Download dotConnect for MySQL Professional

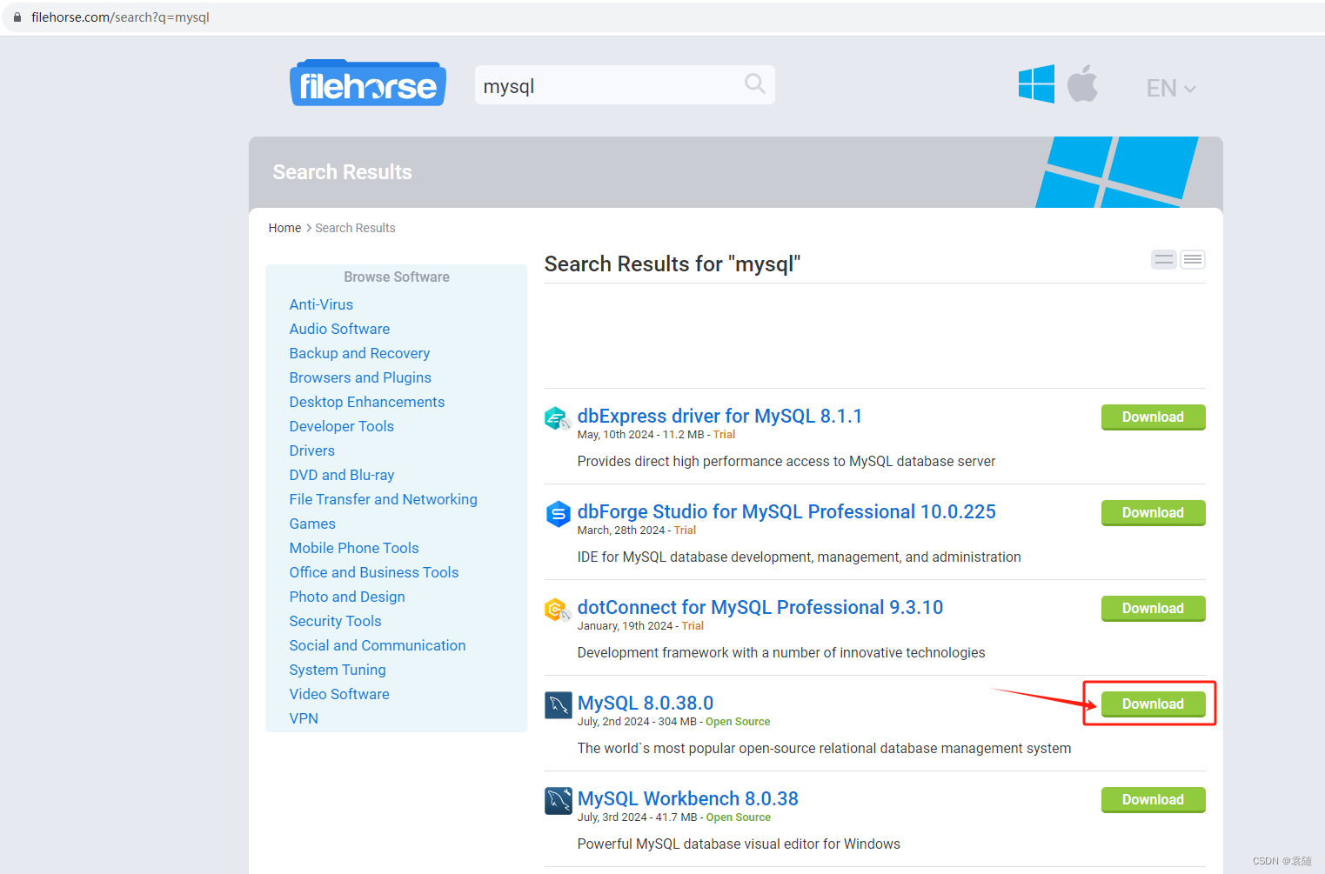pyautogui.click(x=1153, y=609)
